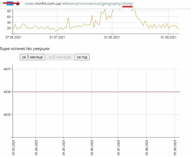Click the disabled 'за 6 месяцев' button
Viewport: 191px width, 157px height.
coord(60,57)
